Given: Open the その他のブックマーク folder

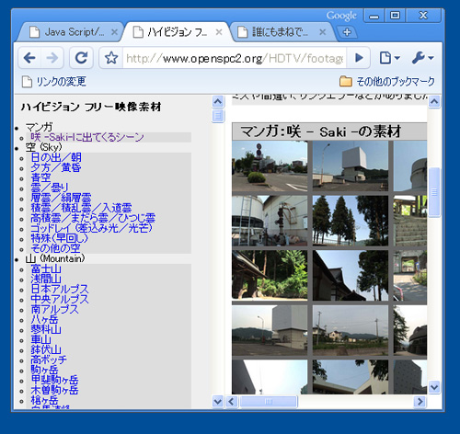Looking at the screenshot, I should click(x=387, y=81).
